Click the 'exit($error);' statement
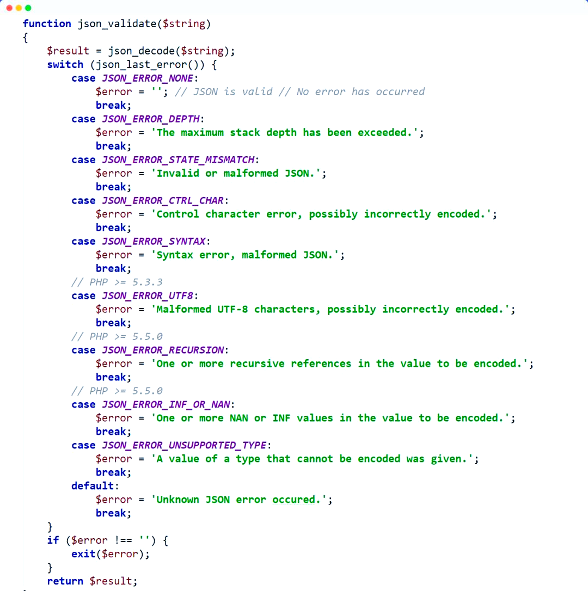The image size is (588, 591). (x=111, y=553)
